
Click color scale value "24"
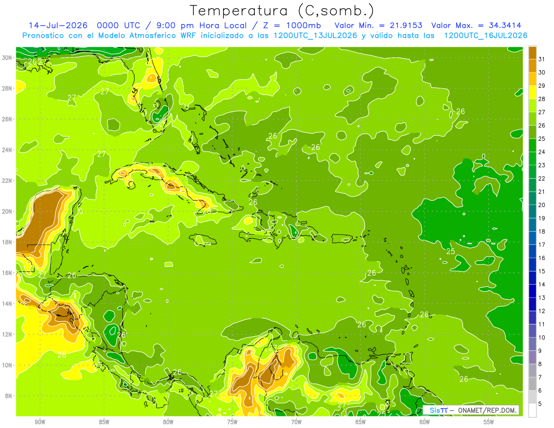coord(542,151)
